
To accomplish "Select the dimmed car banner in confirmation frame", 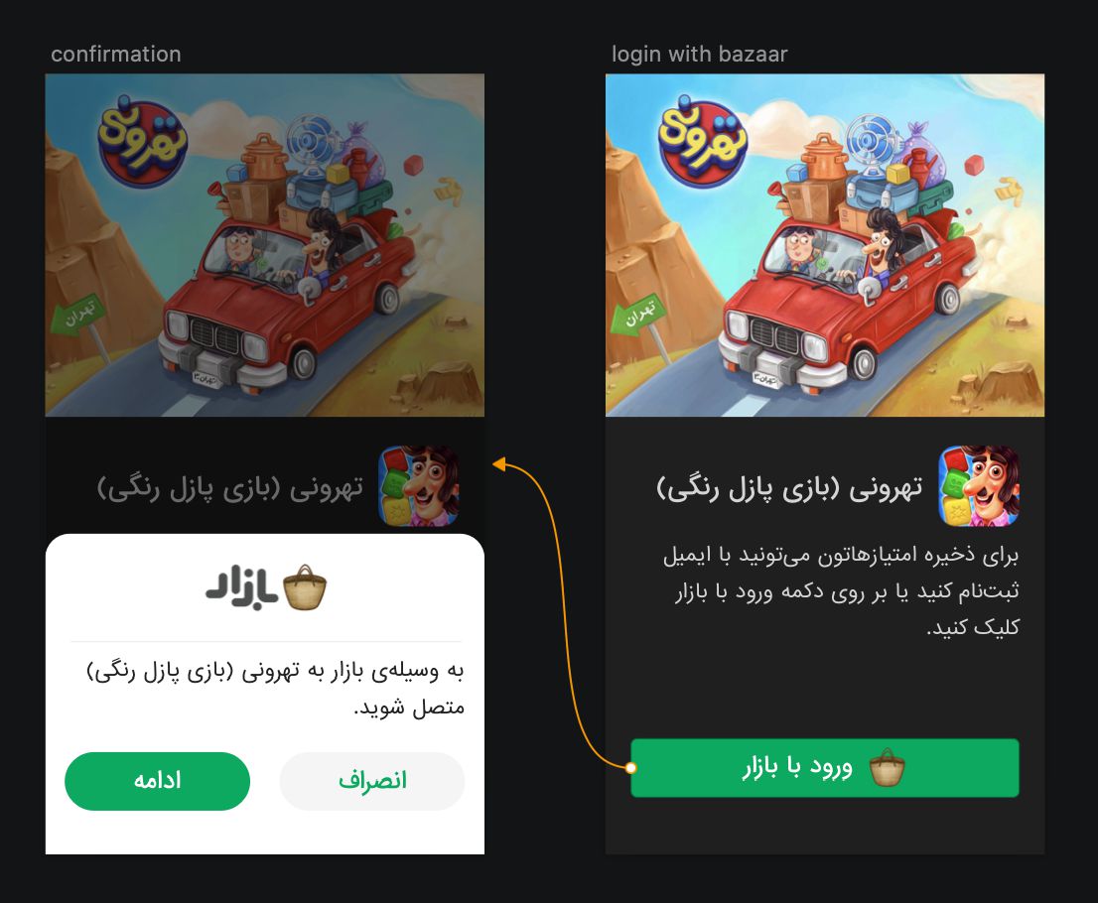I will pos(265,245).
